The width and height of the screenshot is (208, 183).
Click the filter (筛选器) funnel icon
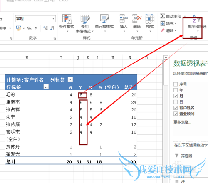coord(177,156)
